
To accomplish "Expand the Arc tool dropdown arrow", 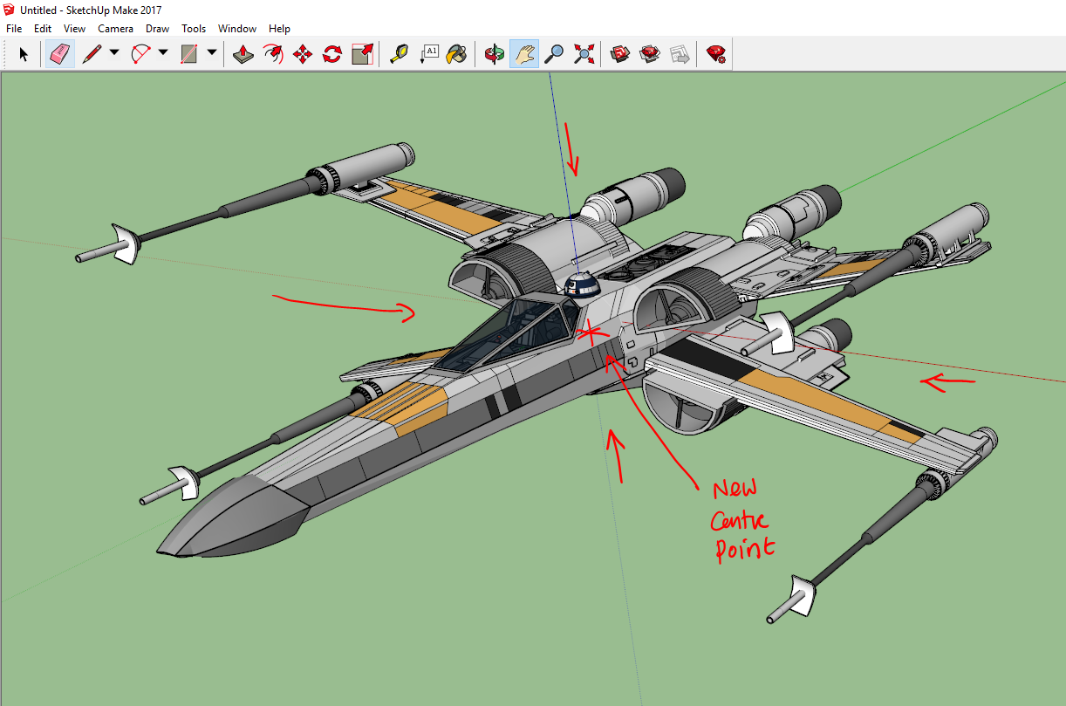I will (163, 53).
